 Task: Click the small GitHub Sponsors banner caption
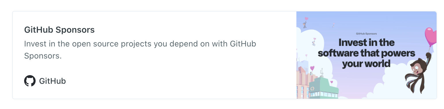(x=366, y=34)
